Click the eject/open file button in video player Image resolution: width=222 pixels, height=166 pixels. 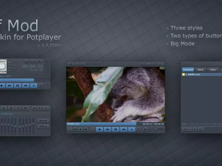(131, 129)
